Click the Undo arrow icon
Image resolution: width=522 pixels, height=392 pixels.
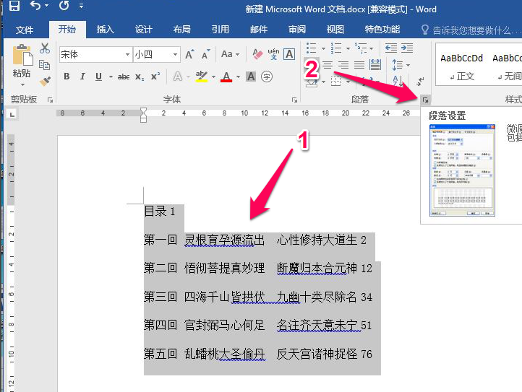[x=35, y=6]
